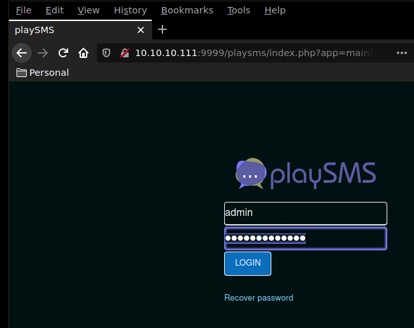Screen dimensions: 414x328
Task: Close the playSMS tab
Action: click(x=141, y=30)
